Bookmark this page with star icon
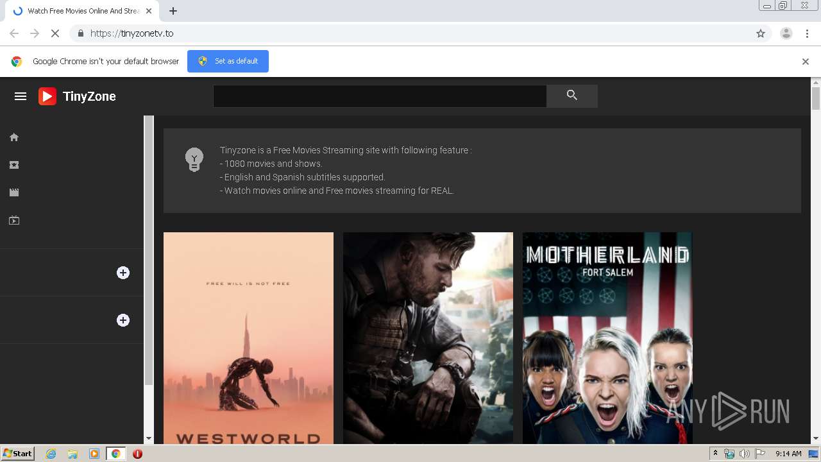The height and width of the screenshot is (462, 821). (x=761, y=33)
